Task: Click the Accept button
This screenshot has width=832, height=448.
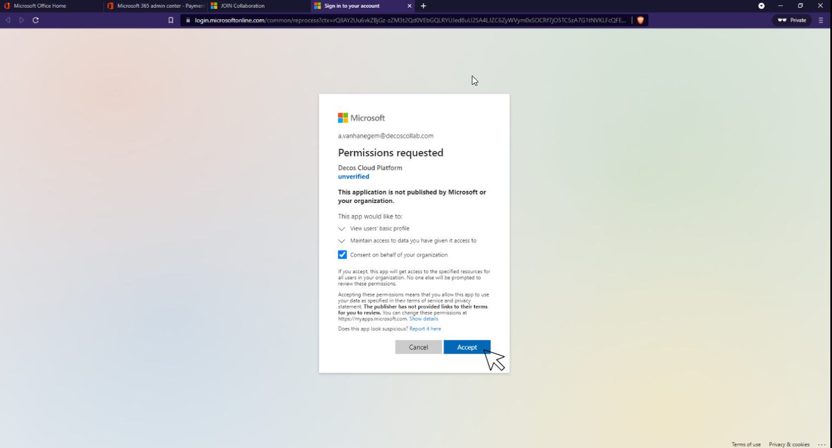Action: (x=467, y=347)
